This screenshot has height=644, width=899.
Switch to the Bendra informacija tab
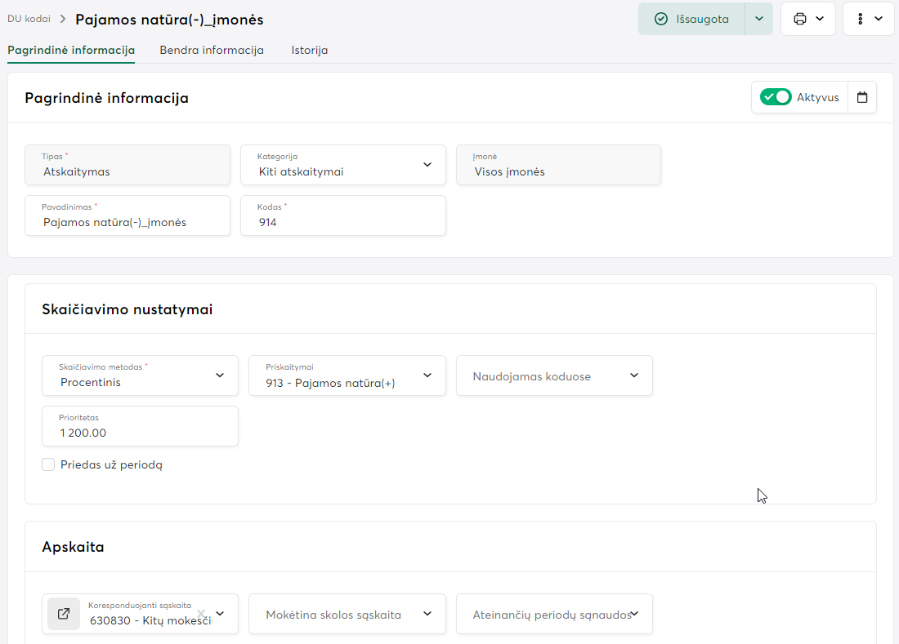click(212, 50)
